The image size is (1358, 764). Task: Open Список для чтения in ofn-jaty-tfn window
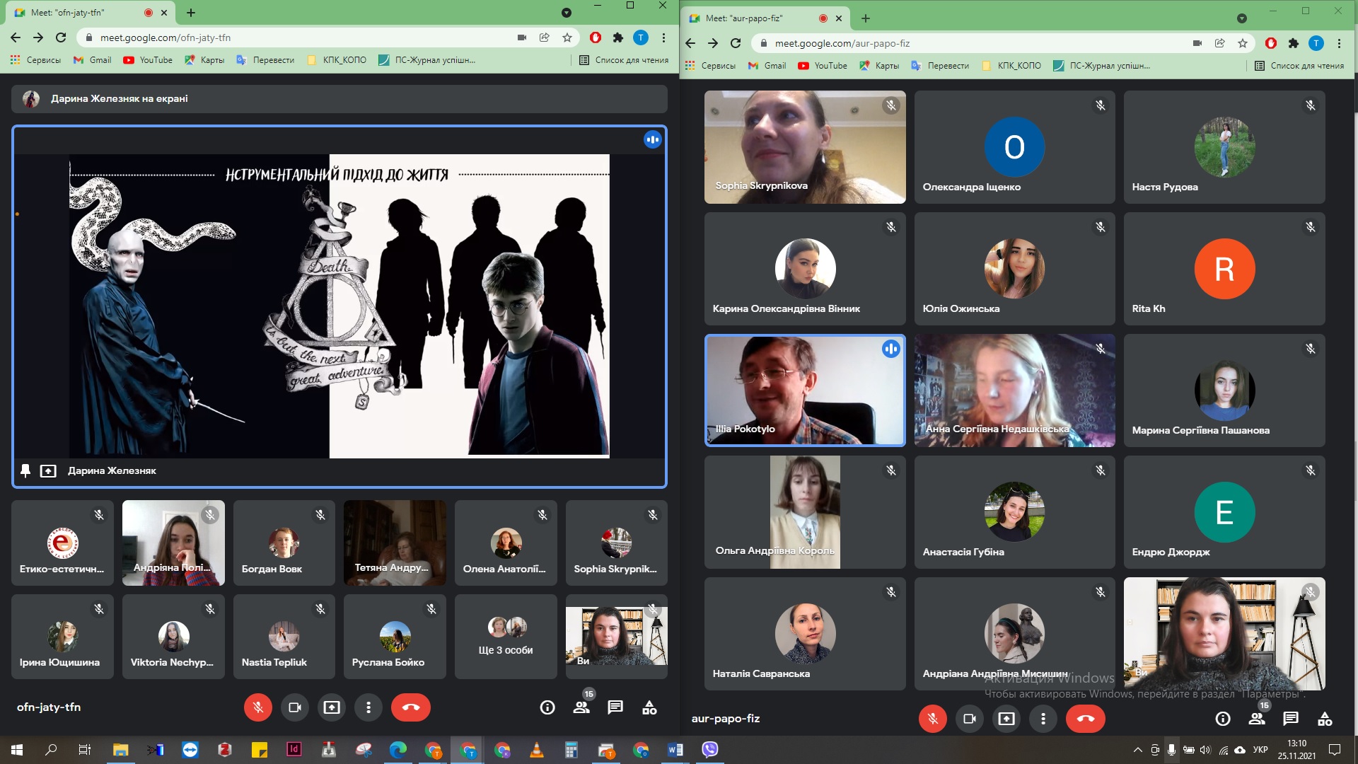(624, 60)
